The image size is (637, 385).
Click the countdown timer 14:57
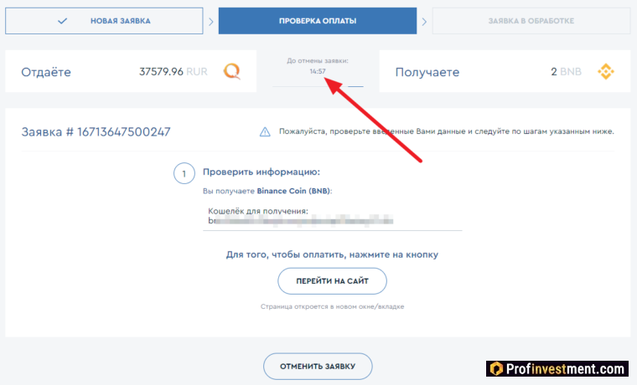coord(318,71)
